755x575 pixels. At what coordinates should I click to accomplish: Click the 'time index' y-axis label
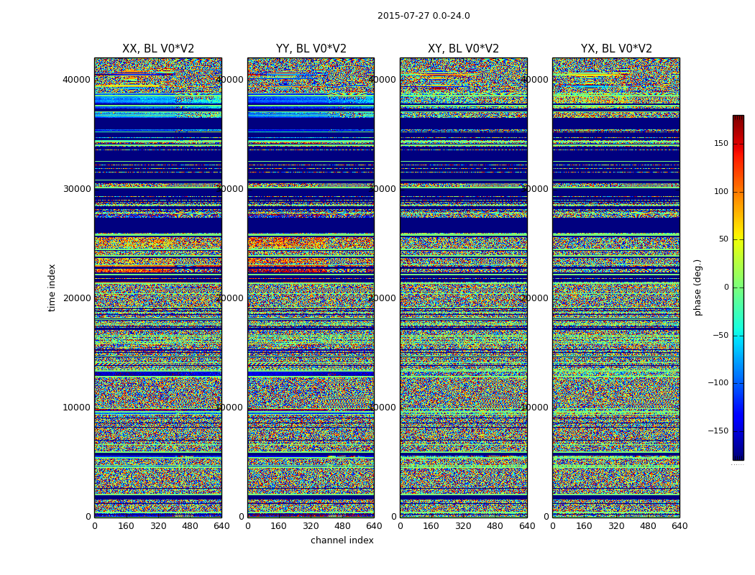tap(52, 287)
